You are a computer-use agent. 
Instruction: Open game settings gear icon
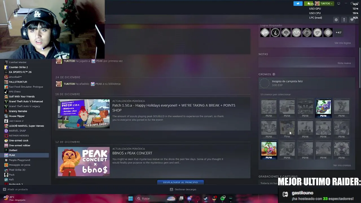coord(336,20)
